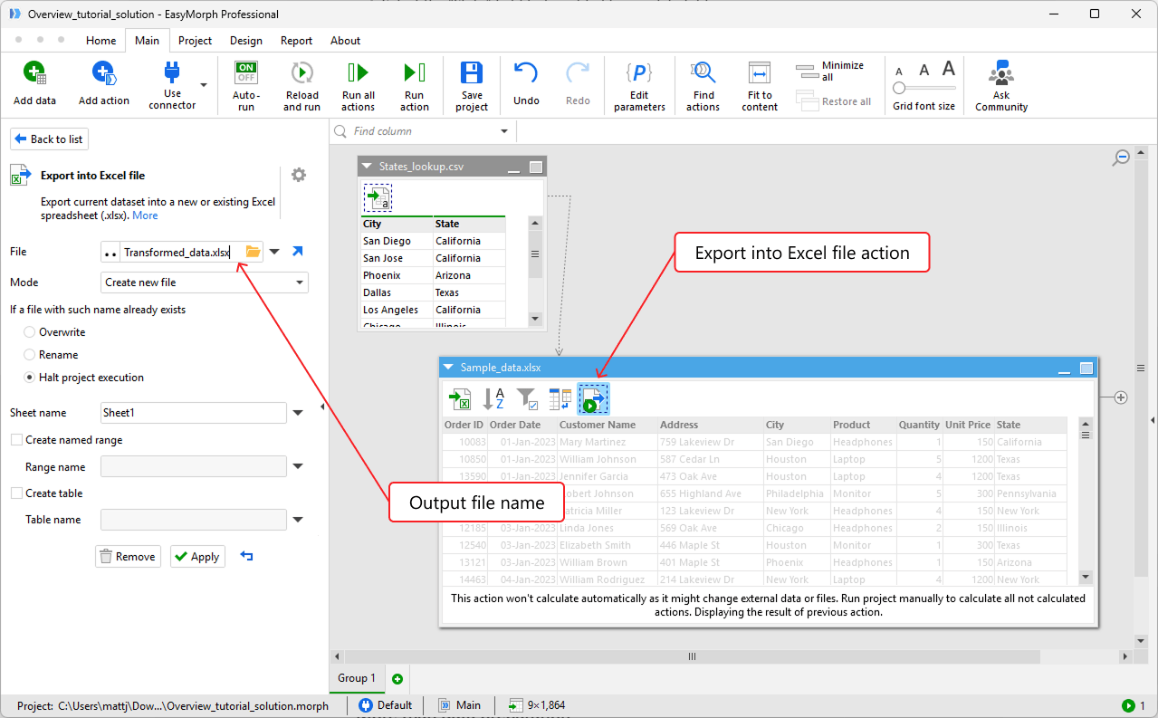Click the blue revert arrow beside Apply
This screenshot has width=1158, height=718.
246,556
